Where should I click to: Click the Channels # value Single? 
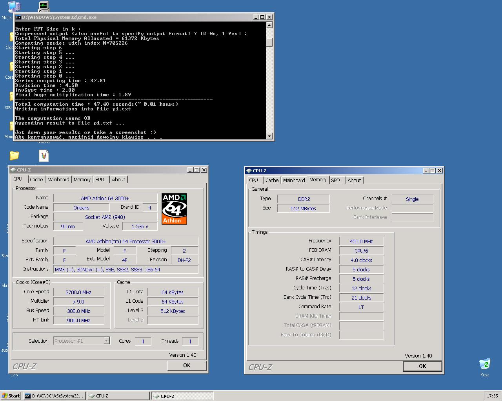pos(412,199)
